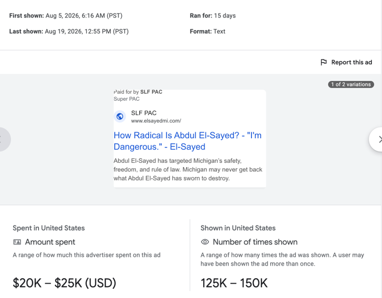Click the 'Ran for: 15 days' text
The image size is (382, 298).
click(213, 15)
